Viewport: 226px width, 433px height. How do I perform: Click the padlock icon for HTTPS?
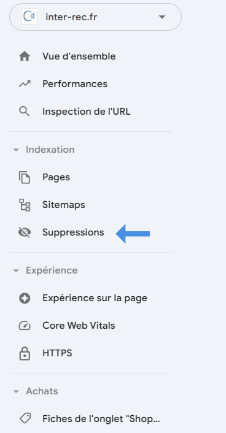click(25, 353)
